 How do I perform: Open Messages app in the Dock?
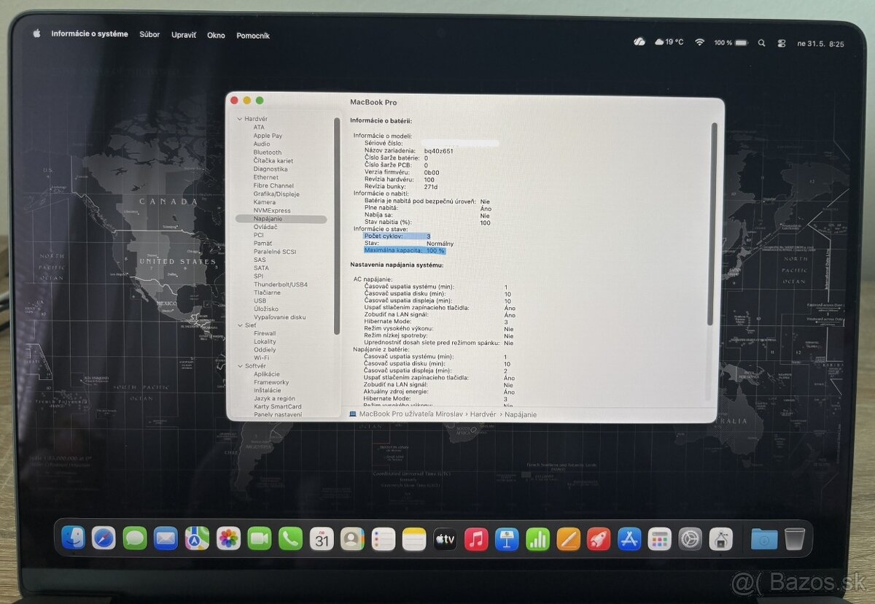135,538
